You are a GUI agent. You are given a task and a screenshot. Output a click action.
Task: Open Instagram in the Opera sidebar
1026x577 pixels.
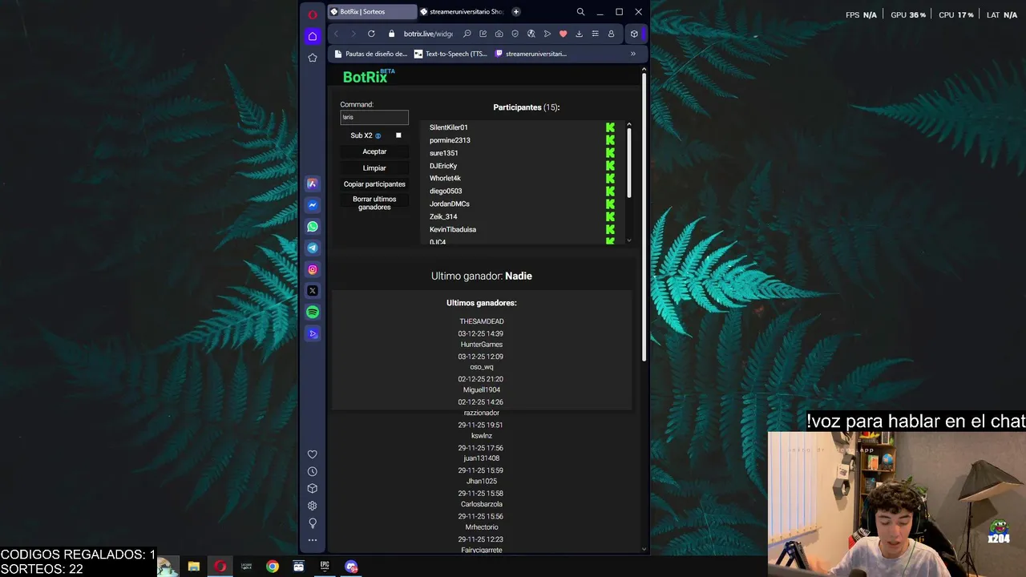(313, 269)
